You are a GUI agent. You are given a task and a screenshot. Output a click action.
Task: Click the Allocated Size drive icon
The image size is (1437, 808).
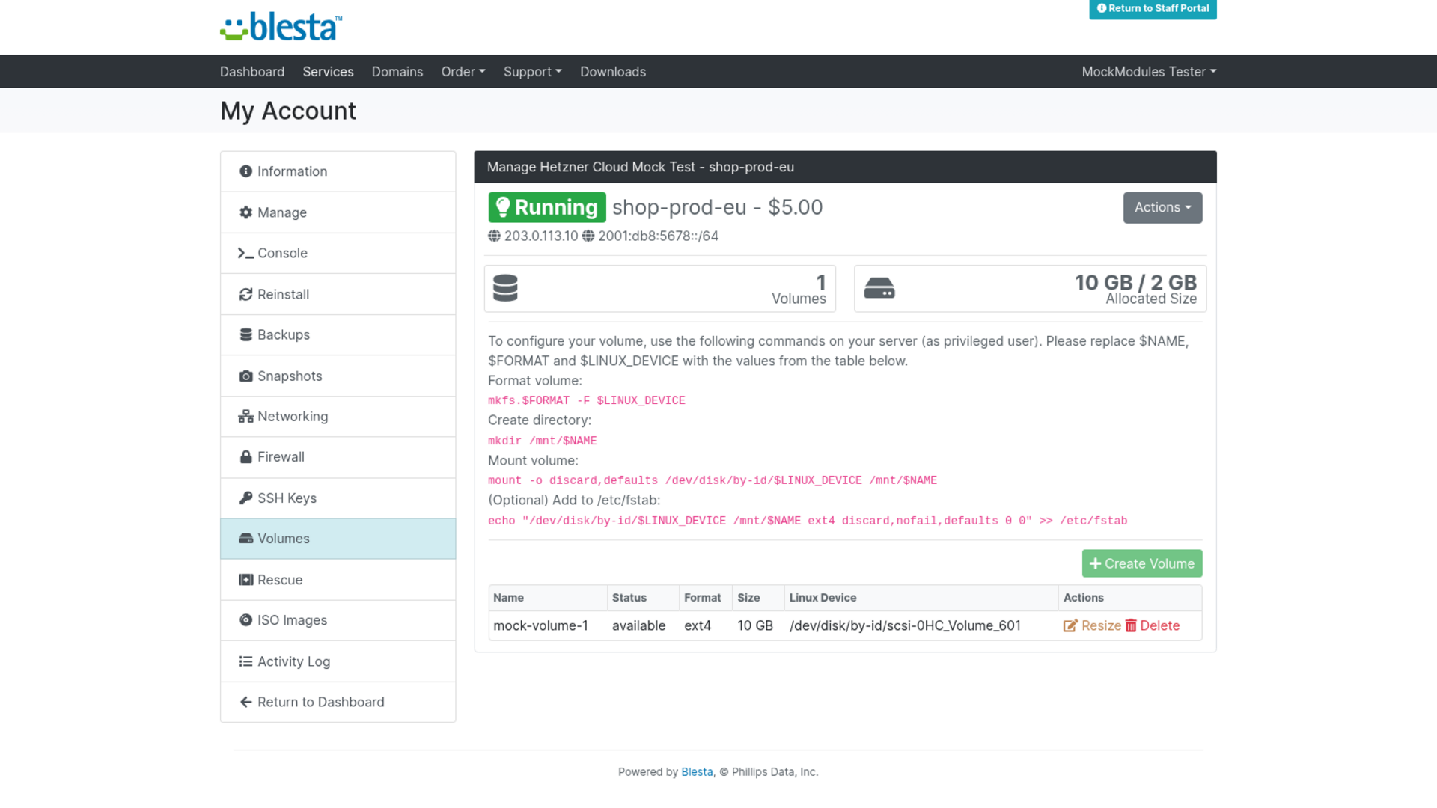pos(879,288)
